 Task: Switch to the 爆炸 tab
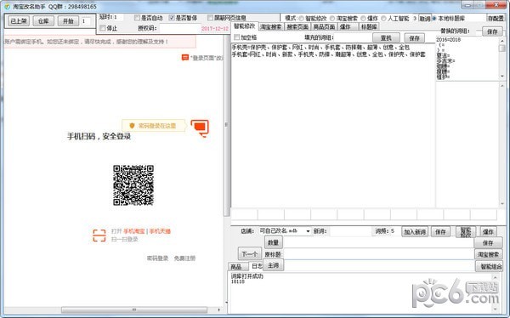[x=347, y=26]
